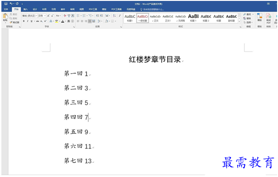The height and width of the screenshot is (177, 278).
Task: Save the document with the floppy disk icon
Action: click(6, 4)
